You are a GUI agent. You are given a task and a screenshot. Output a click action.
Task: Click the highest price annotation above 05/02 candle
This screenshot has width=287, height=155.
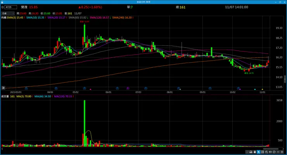[85, 22]
